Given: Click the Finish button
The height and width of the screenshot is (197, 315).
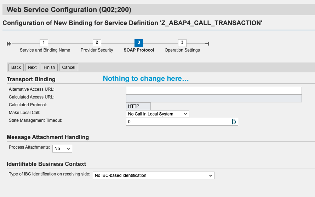Looking at the screenshot, I should tap(49, 67).
